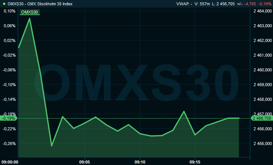Click the 2 461,000 right axis label

click(262, 55)
